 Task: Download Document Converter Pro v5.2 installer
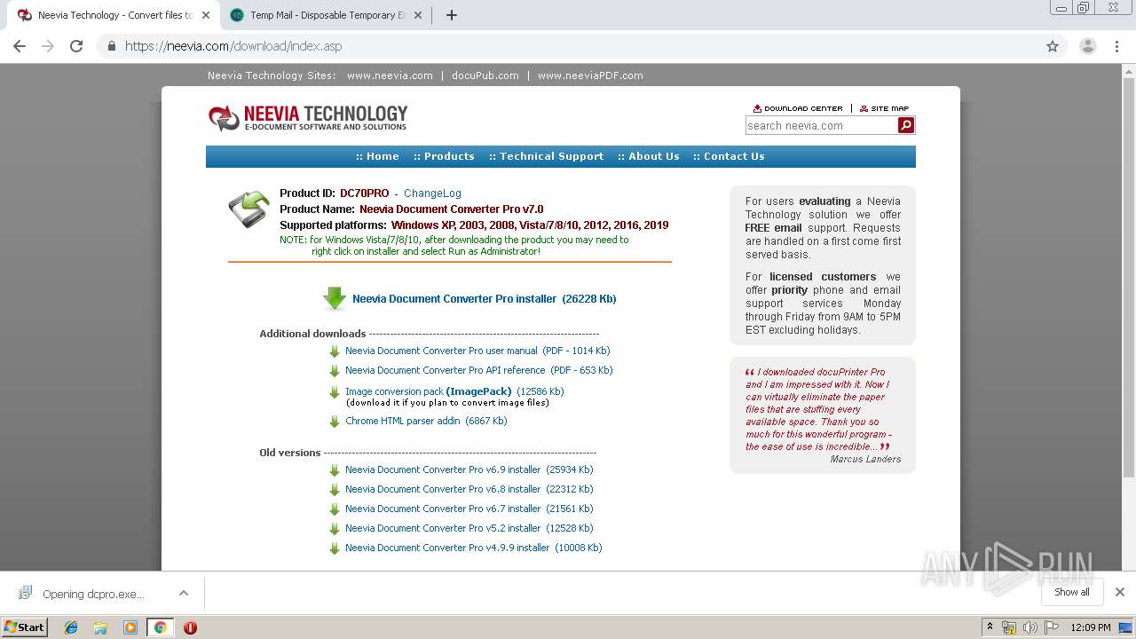point(469,529)
